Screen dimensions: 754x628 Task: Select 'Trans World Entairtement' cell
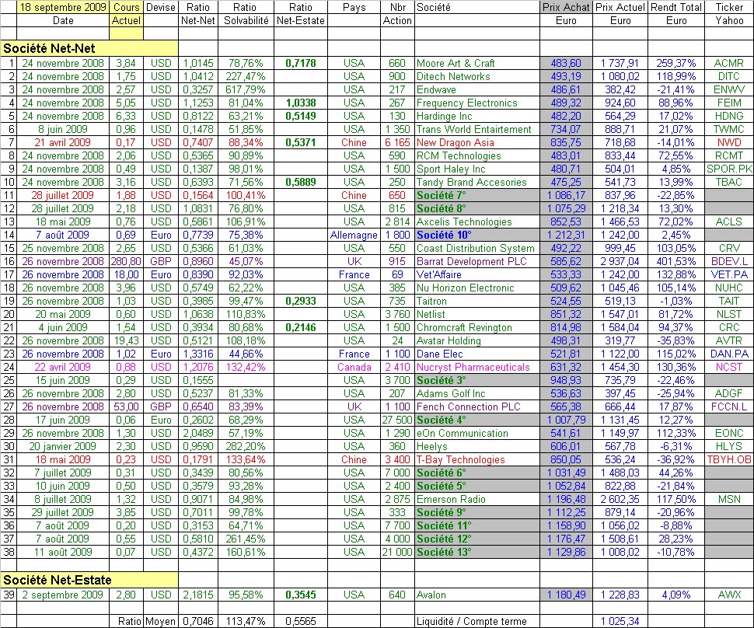tap(477, 129)
